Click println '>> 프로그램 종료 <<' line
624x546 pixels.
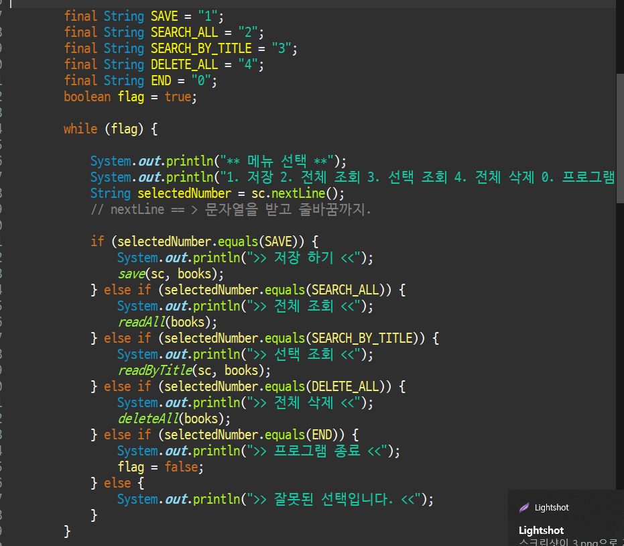coord(259,451)
